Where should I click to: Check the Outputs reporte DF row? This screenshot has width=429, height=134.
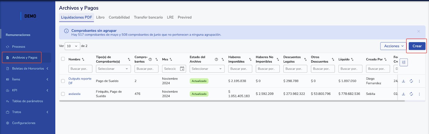click(x=63, y=81)
